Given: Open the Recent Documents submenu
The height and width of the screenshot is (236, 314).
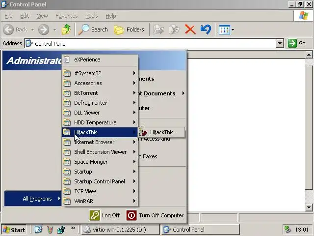Looking at the screenshot, I should (162, 93).
